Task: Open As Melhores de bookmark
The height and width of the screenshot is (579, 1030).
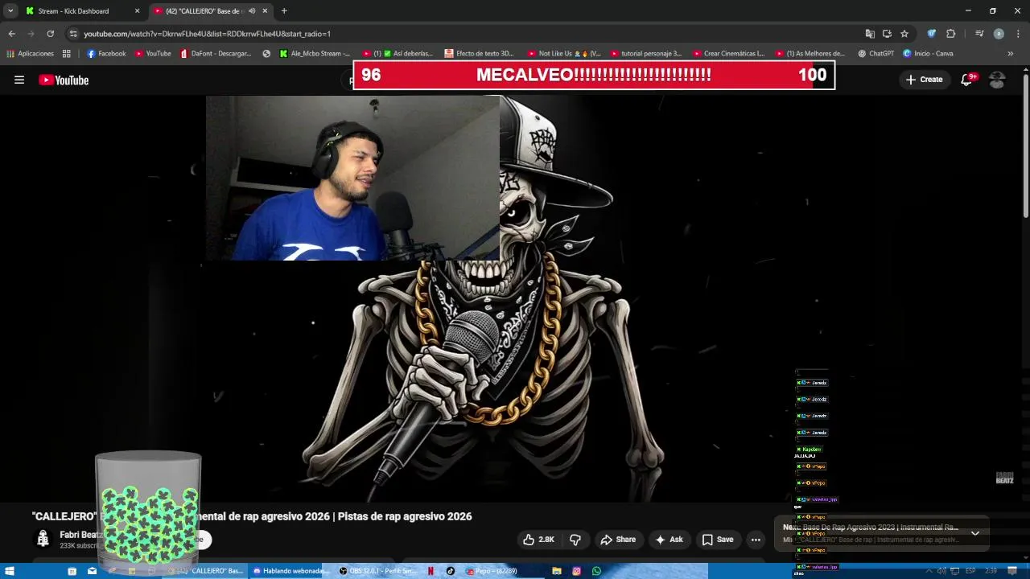Action: [810, 54]
